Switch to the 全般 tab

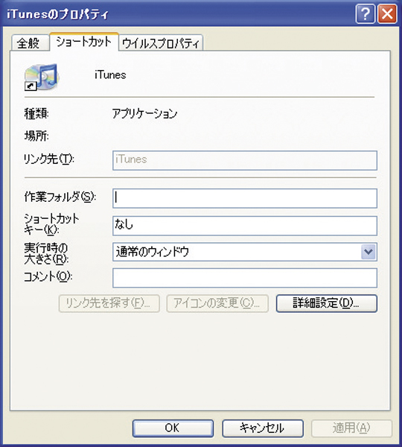(30, 43)
